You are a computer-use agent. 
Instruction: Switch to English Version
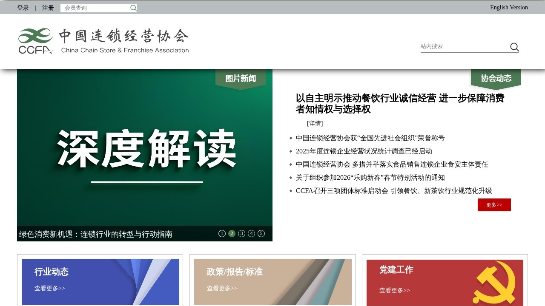pos(508,7)
